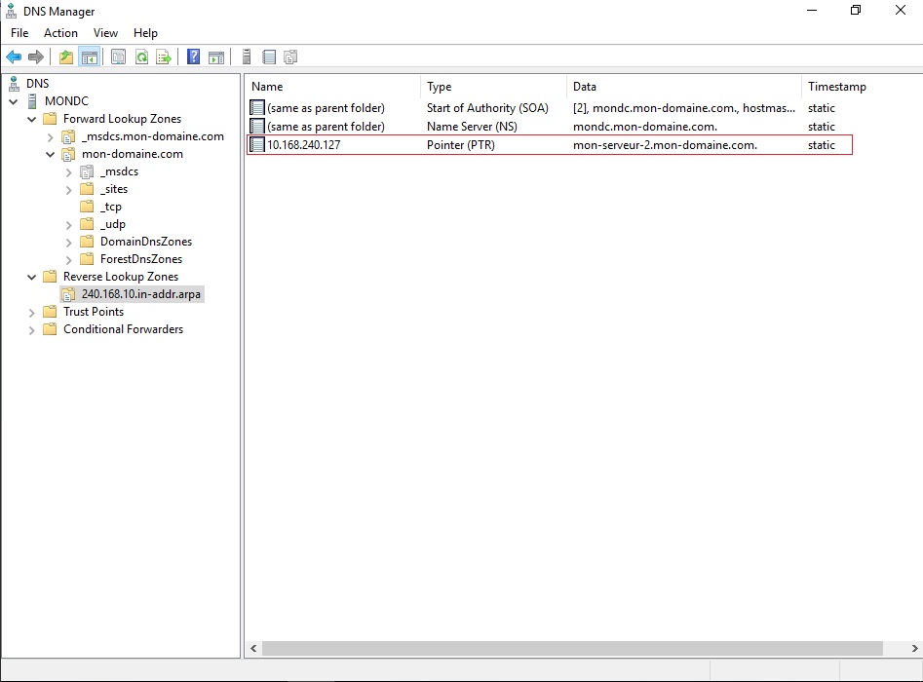The width and height of the screenshot is (923, 682).
Task: Click the DNS root node icon
Action: pos(14,84)
